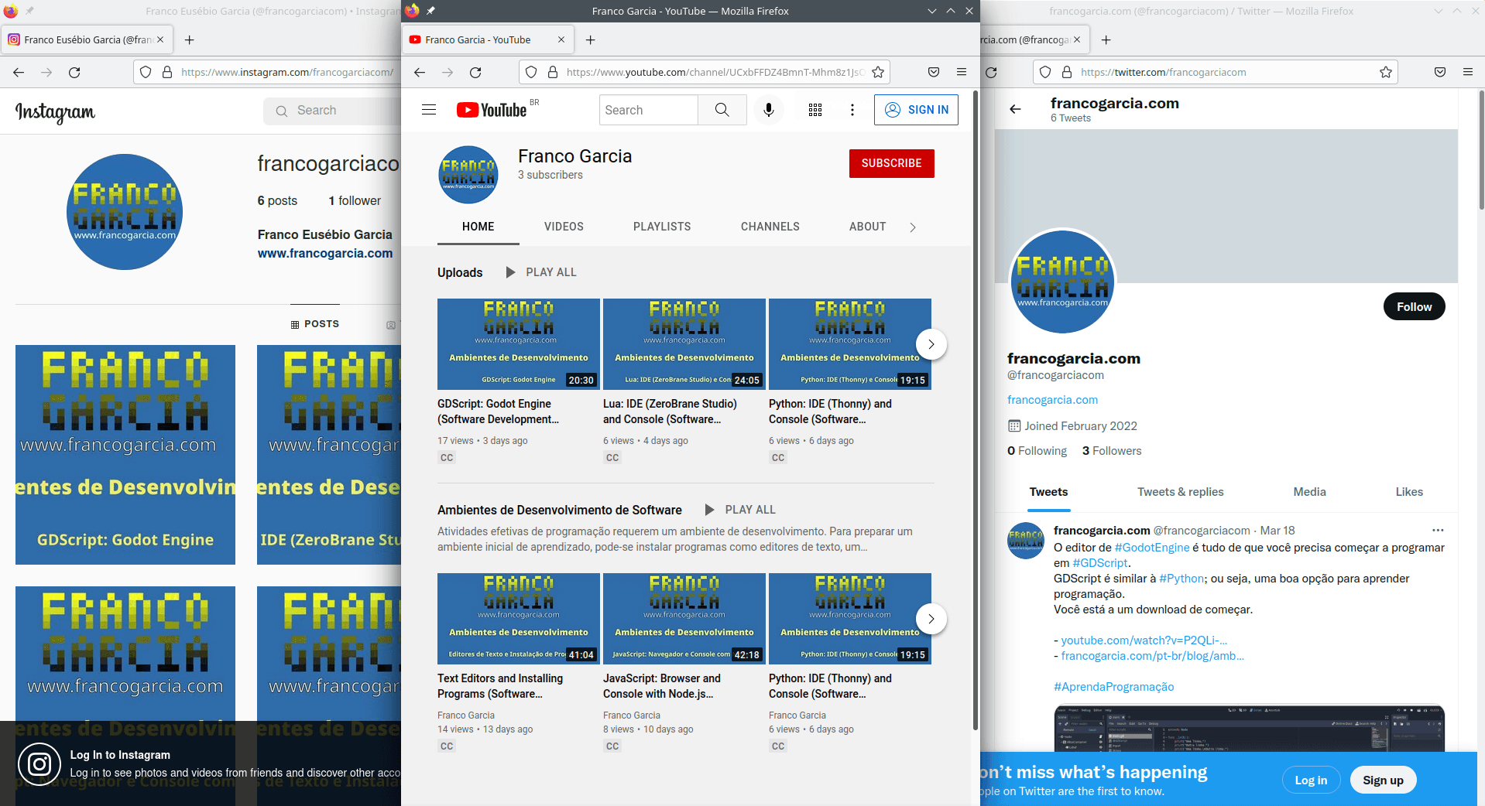This screenshot has height=806, width=1485.
Task: Open Lua ZeroBrane Studio video thumbnail in Uploads
Action: pyautogui.click(x=684, y=344)
